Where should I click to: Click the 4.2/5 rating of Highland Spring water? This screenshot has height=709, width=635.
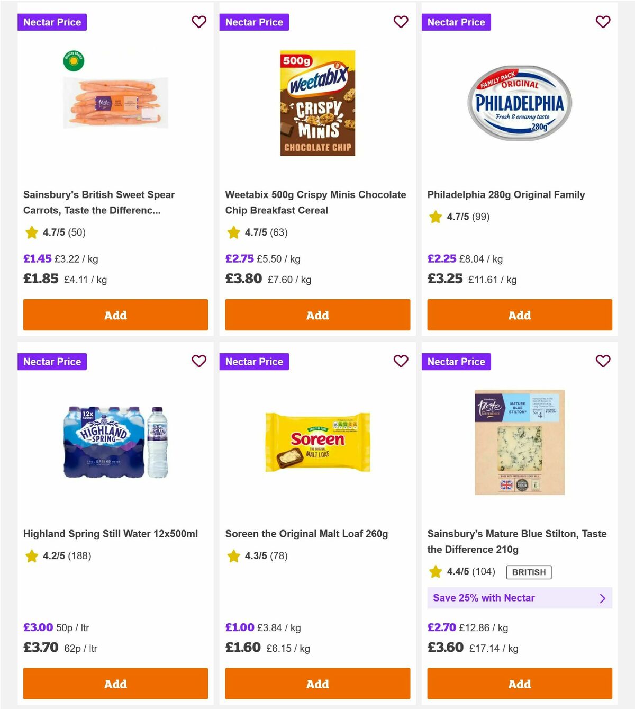[x=58, y=556]
